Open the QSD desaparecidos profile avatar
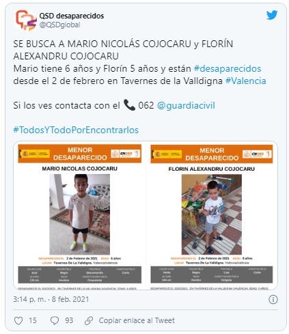Screen dimensions: 289x334 coord(26,20)
